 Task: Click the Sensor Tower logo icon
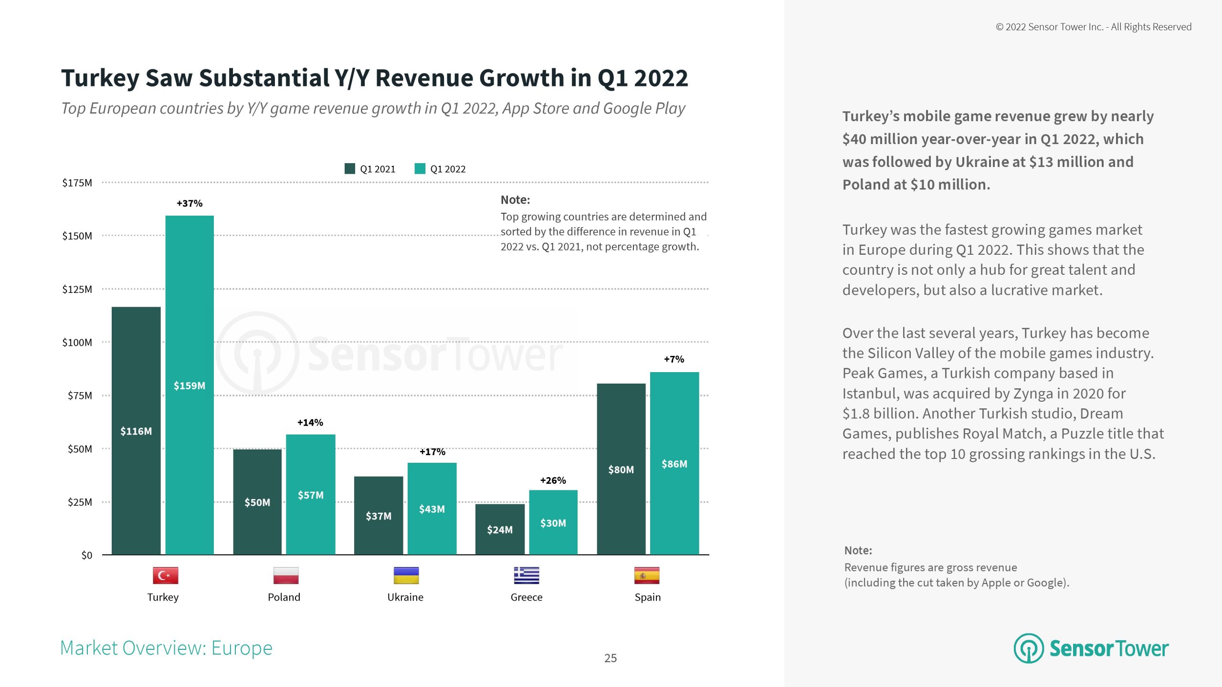(1029, 648)
